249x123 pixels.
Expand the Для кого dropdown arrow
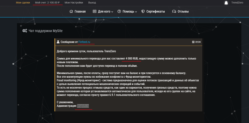[112, 12]
